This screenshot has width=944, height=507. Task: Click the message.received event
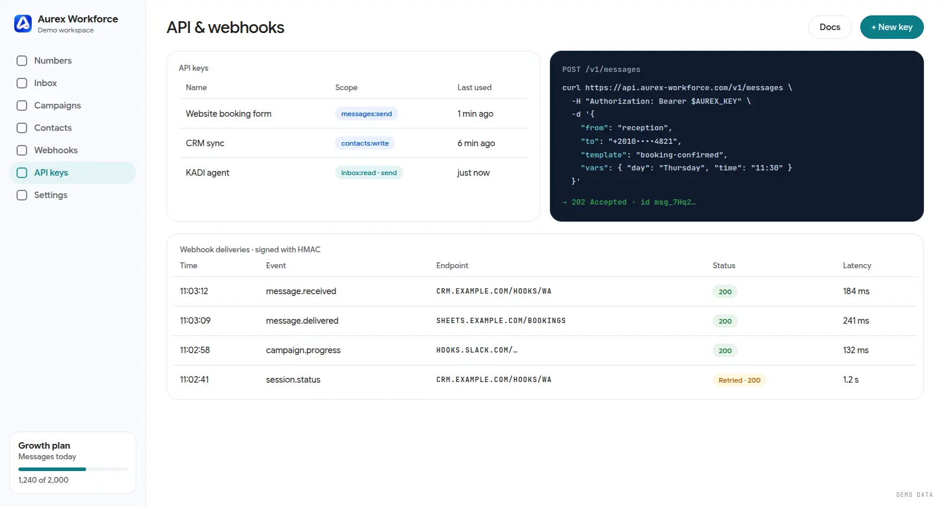pyautogui.click(x=301, y=291)
